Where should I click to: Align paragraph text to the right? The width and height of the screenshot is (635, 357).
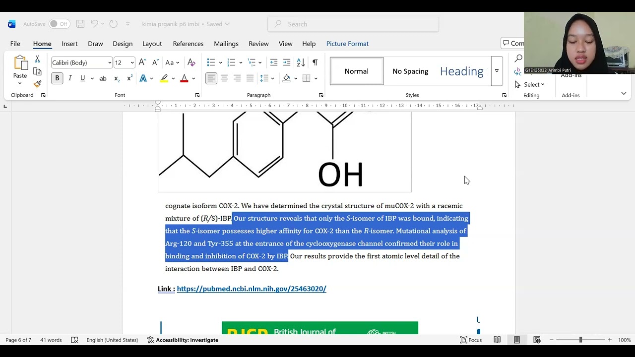pos(237,78)
